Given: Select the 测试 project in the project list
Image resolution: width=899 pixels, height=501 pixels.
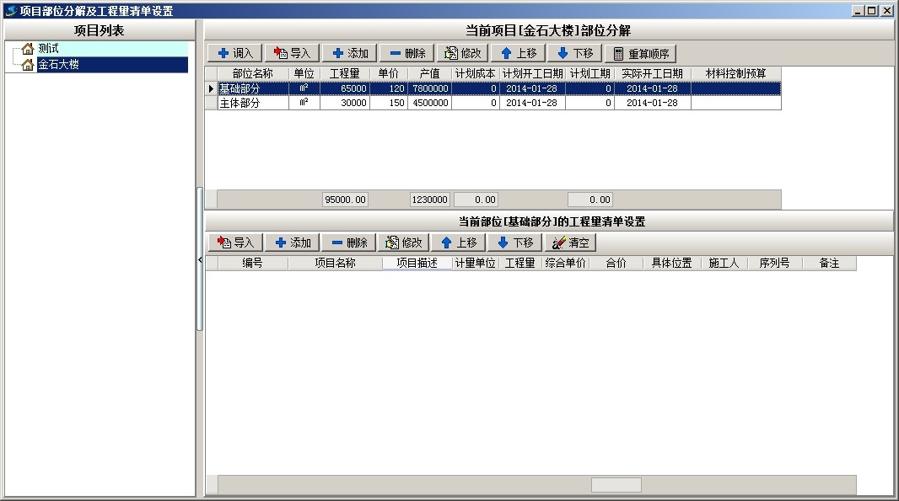Looking at the screenshot, I should coord(48,49).
